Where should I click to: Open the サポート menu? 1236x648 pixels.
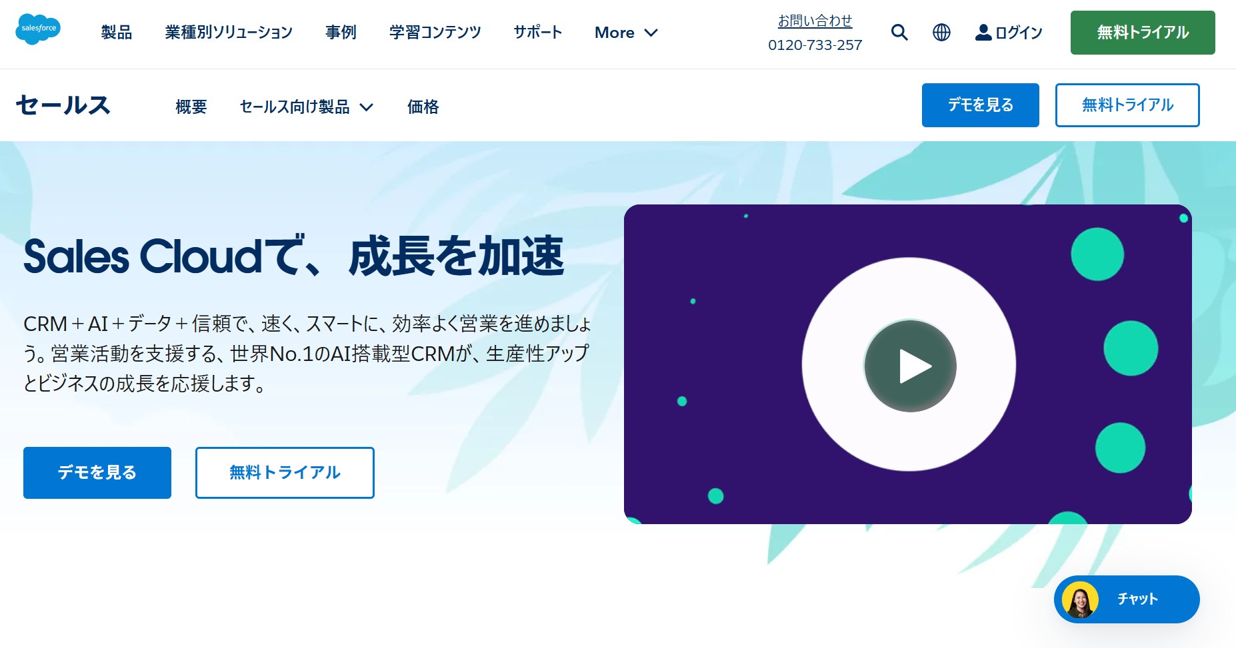538,32
